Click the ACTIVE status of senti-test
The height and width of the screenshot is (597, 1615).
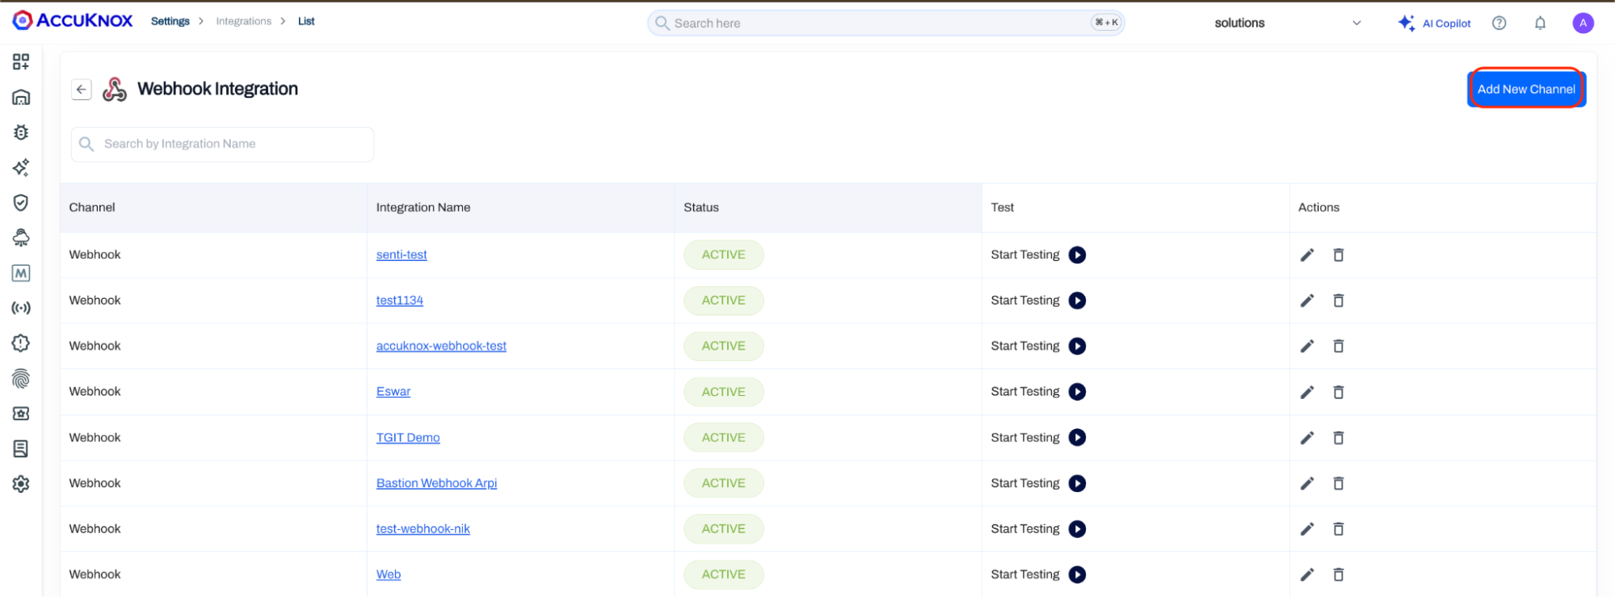coord(724,254)
